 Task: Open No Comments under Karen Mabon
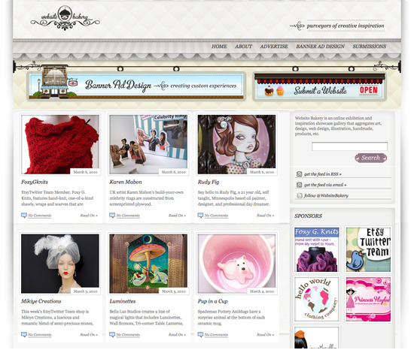pyautogui.click(x=128, y=216)
